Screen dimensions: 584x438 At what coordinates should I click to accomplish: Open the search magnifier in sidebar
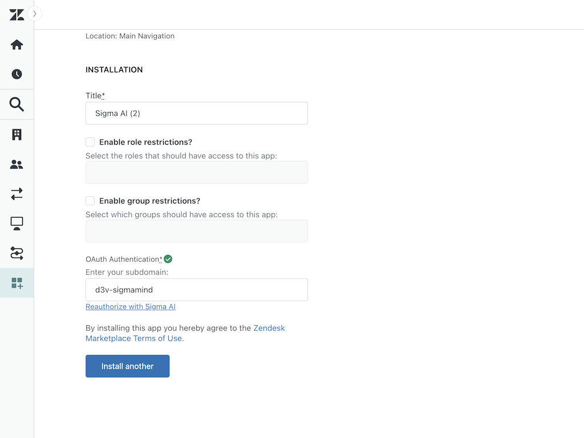point(17,104)
